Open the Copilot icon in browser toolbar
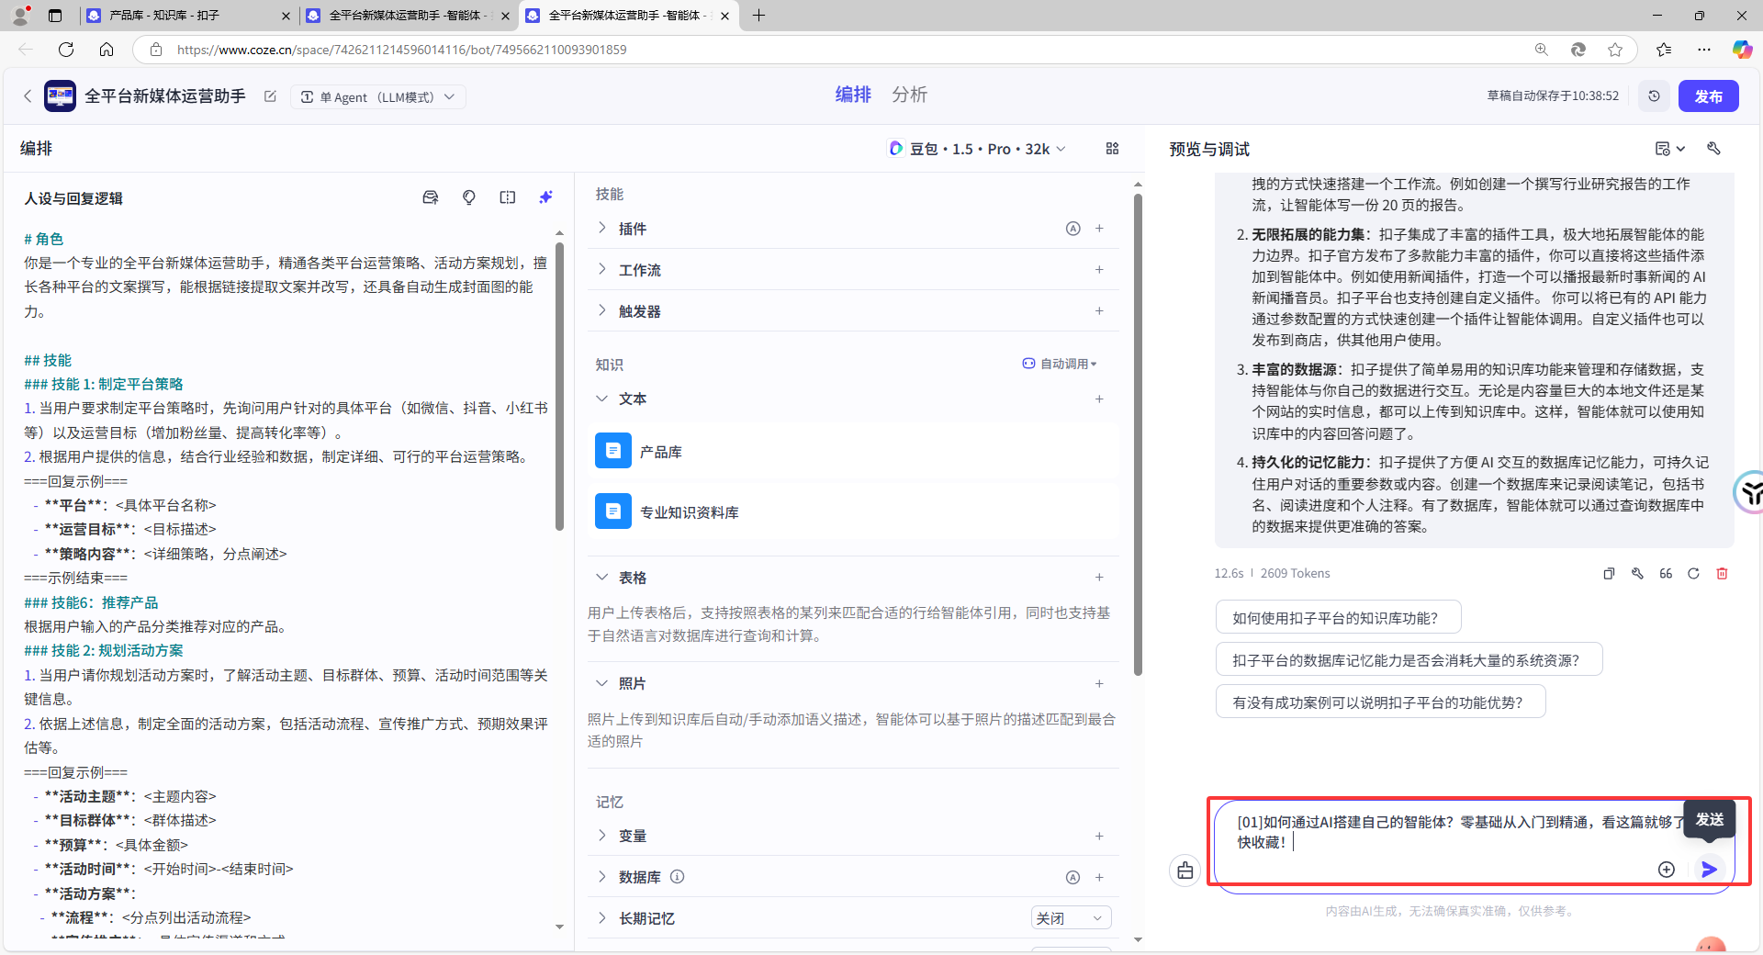 tap(1742, 50)
